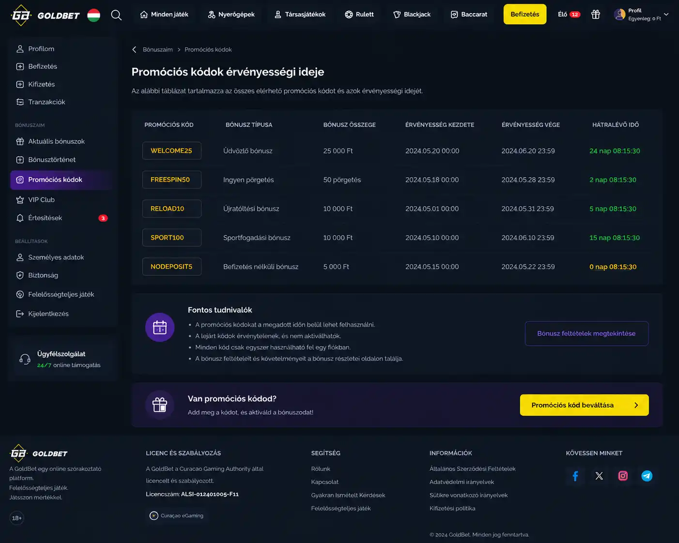Click Bónusz feltételek megtekintése button
The height and width of the screenshot is (543, 679).
click(x=586, y=333)
